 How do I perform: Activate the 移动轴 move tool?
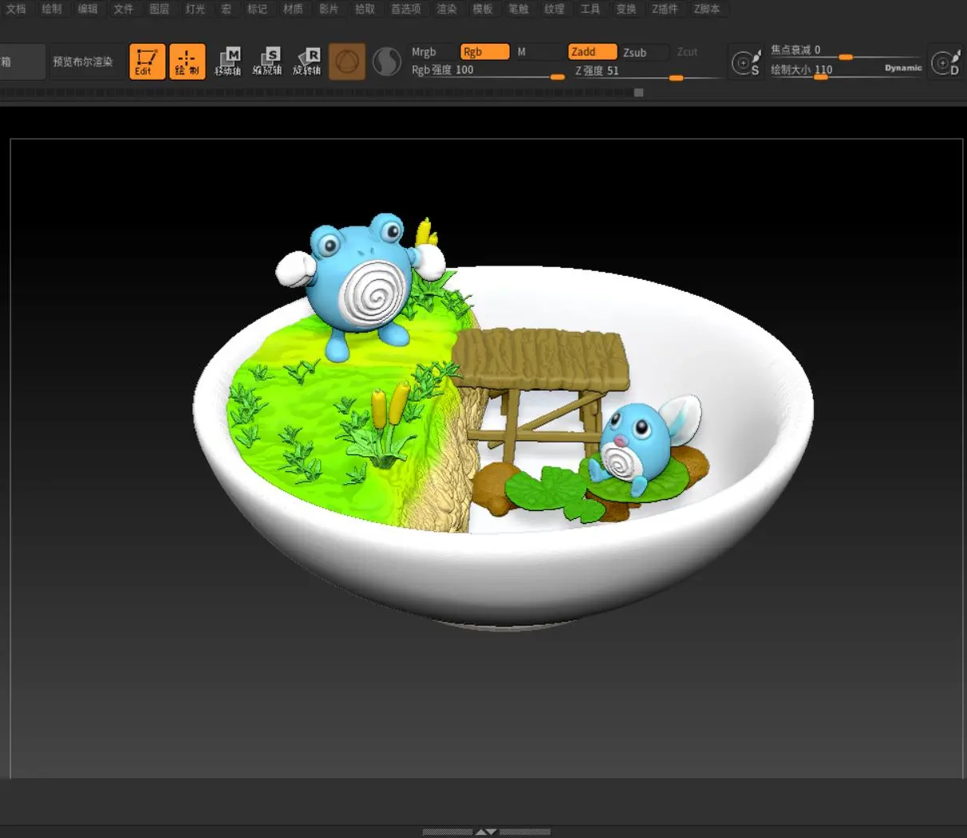227,61
